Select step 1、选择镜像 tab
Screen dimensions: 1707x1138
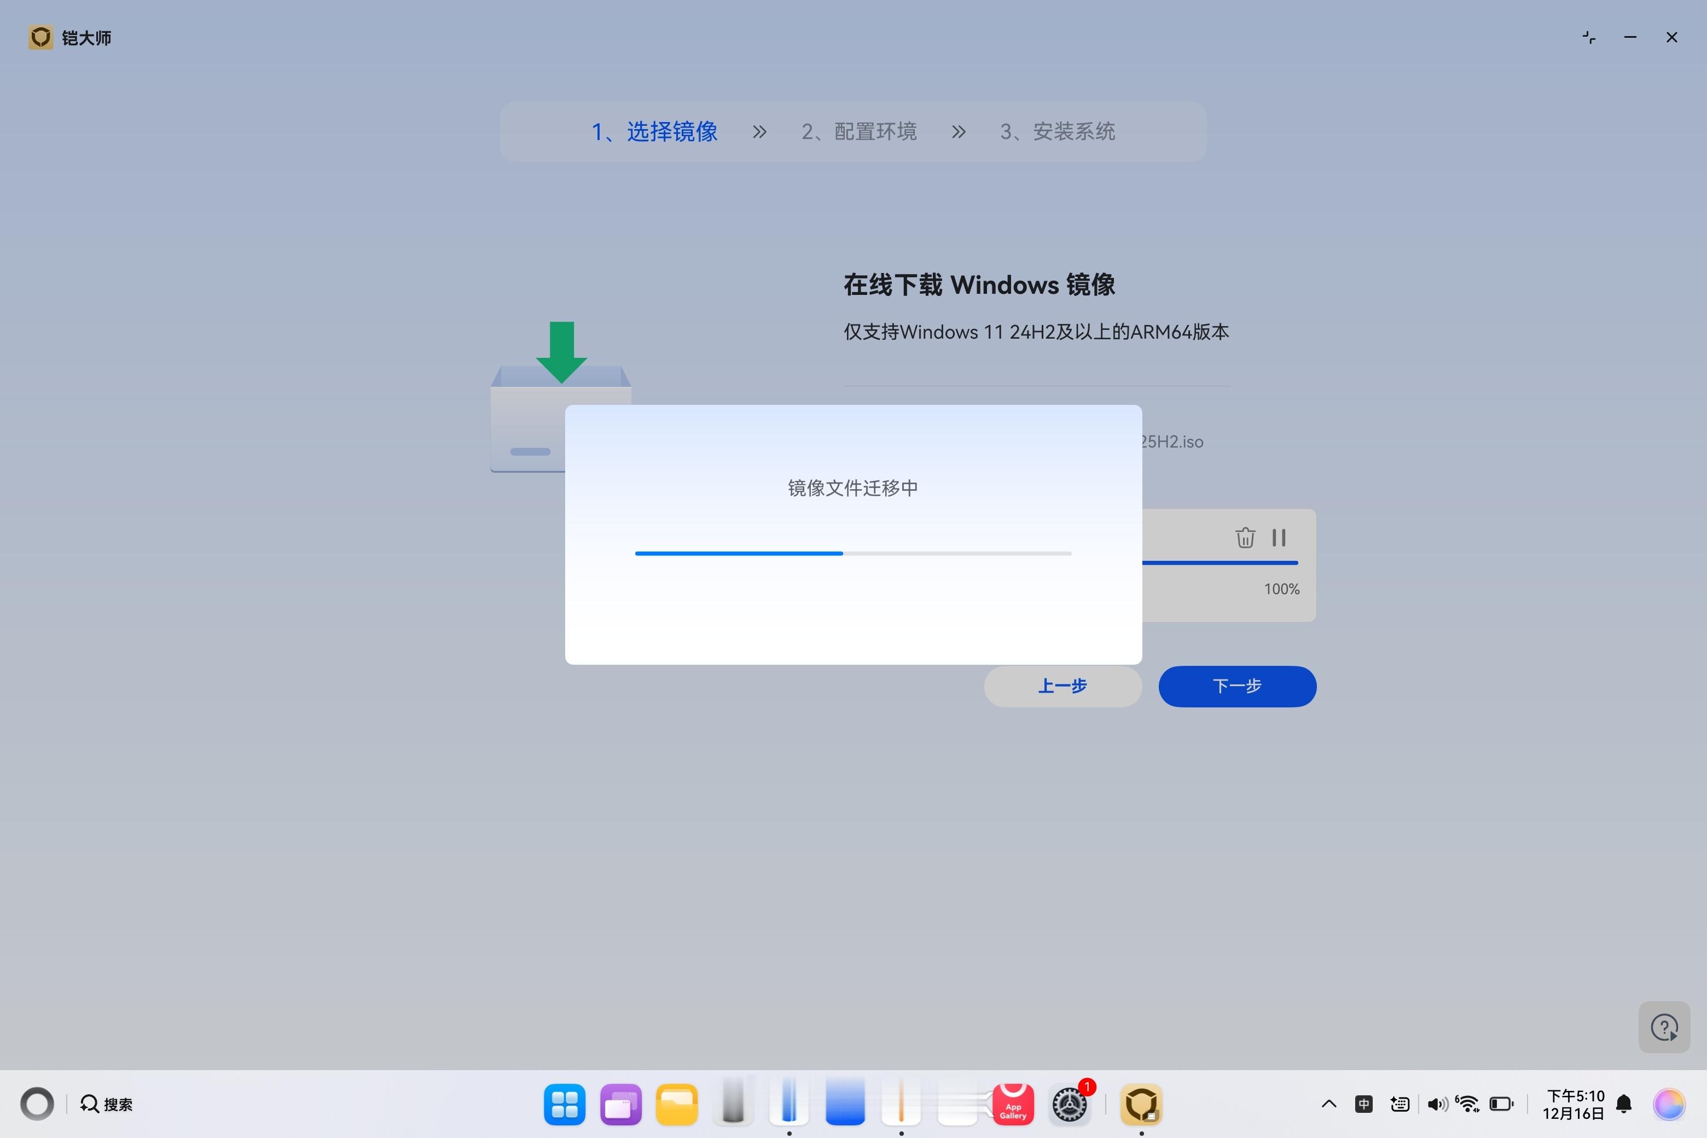(x=654, y=132)
